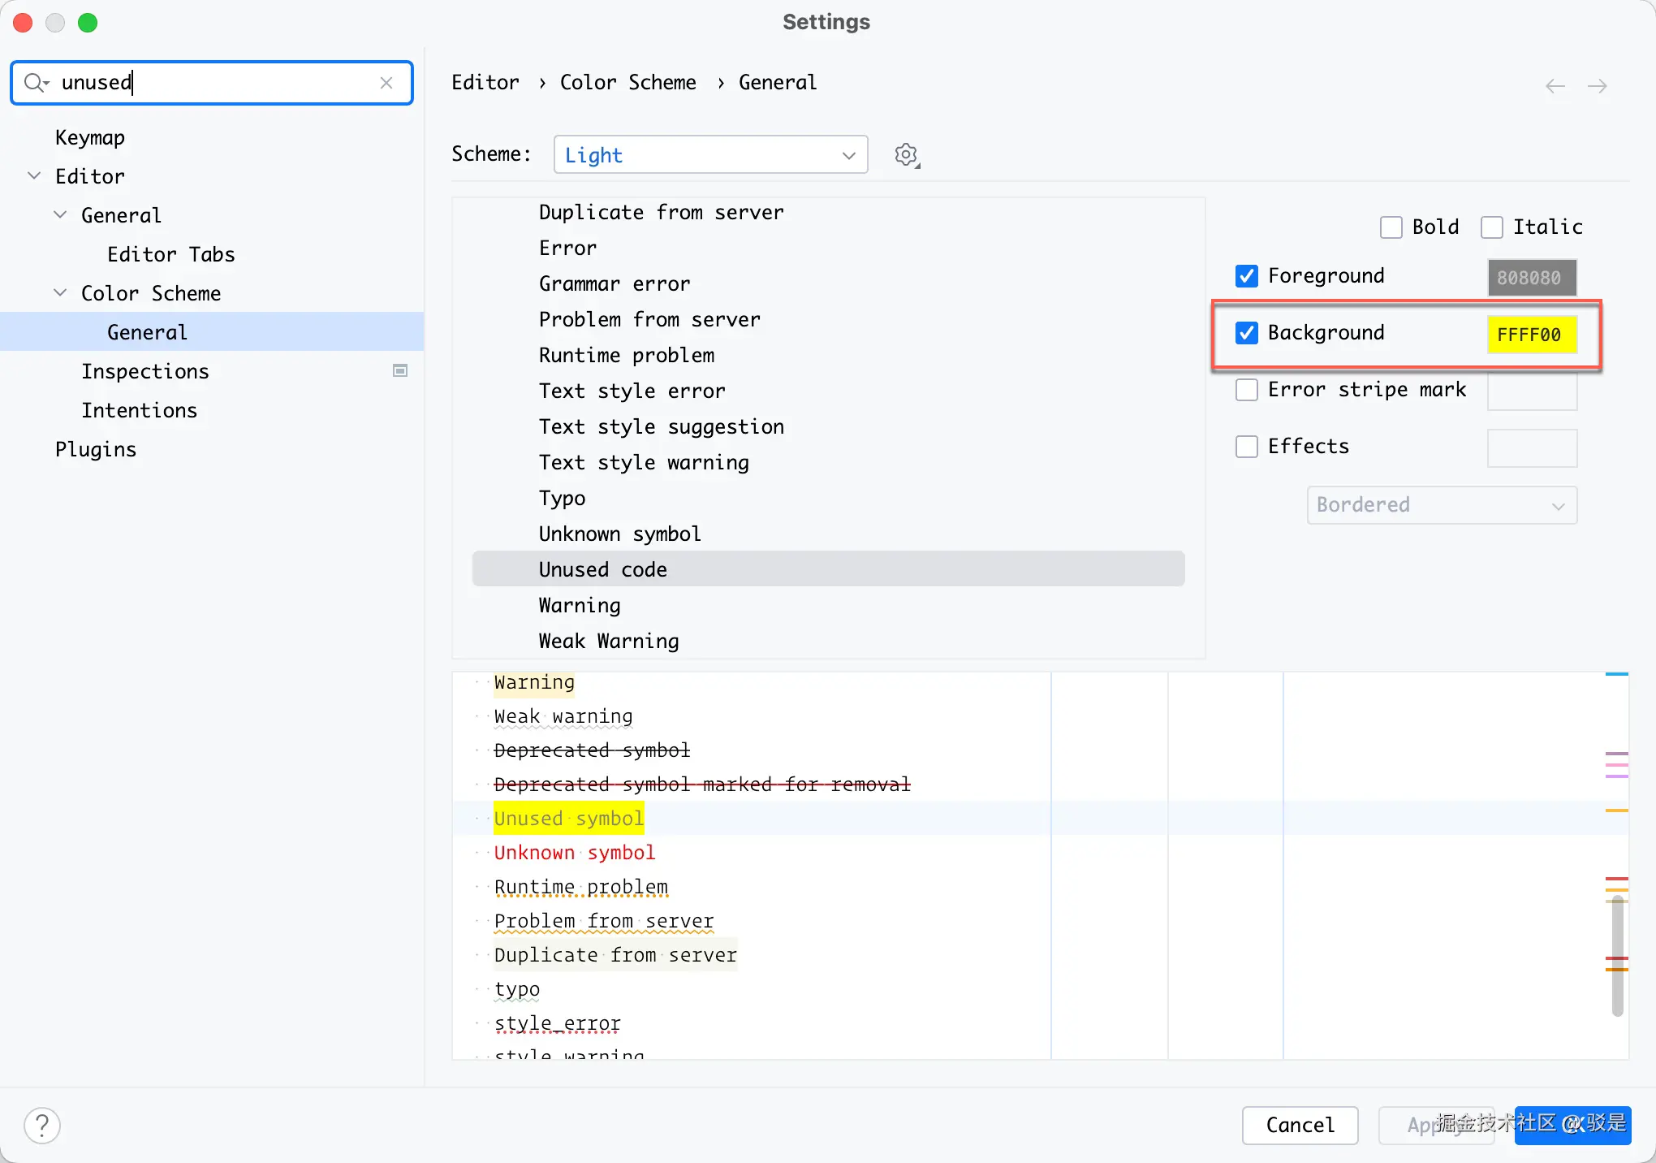Open the help question mark
1656x1163 pixels.
point(42,1125)
